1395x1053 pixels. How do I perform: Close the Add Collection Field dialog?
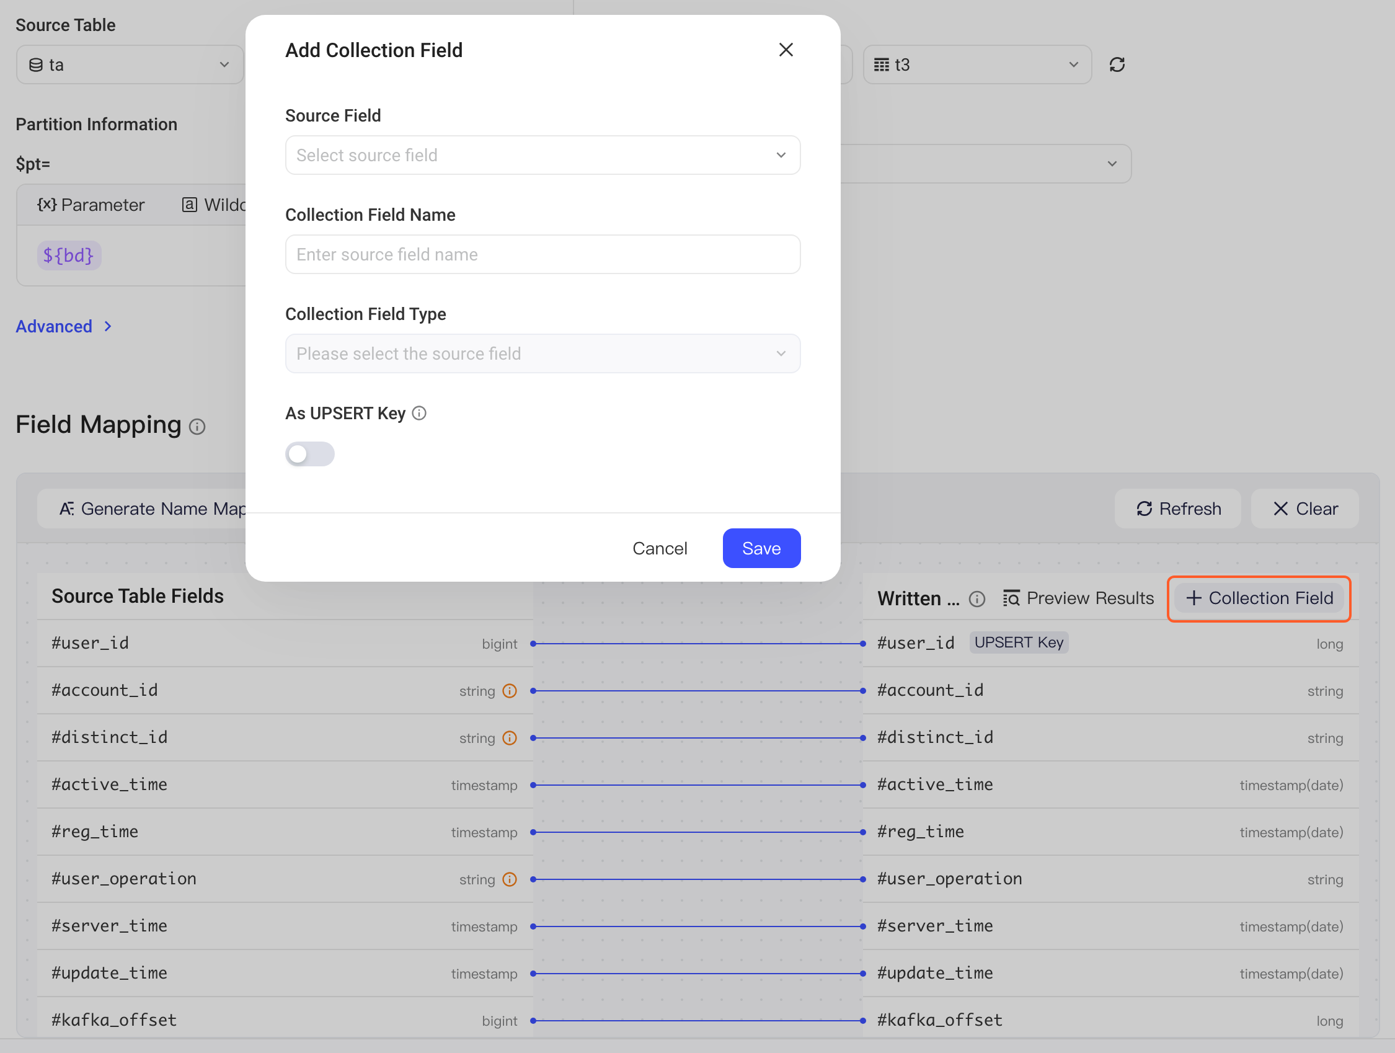click(x=785, y=50)
